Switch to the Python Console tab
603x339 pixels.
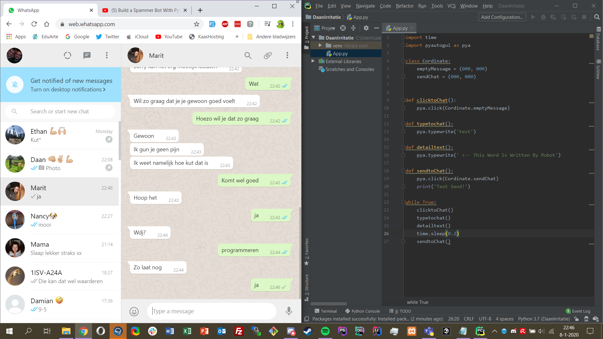coord(362,311)
